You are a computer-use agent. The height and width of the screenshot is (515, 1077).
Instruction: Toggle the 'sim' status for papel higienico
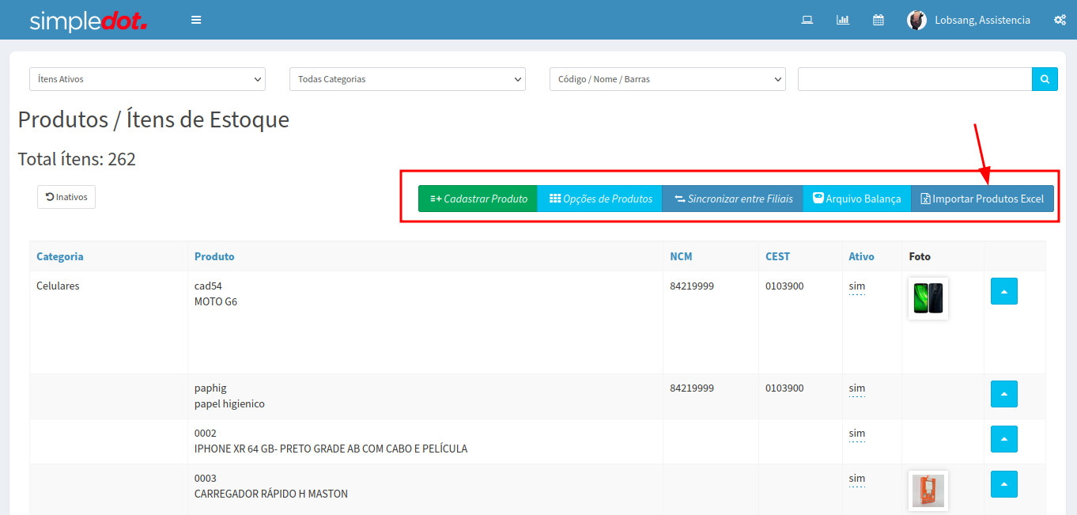coord(856,388)
